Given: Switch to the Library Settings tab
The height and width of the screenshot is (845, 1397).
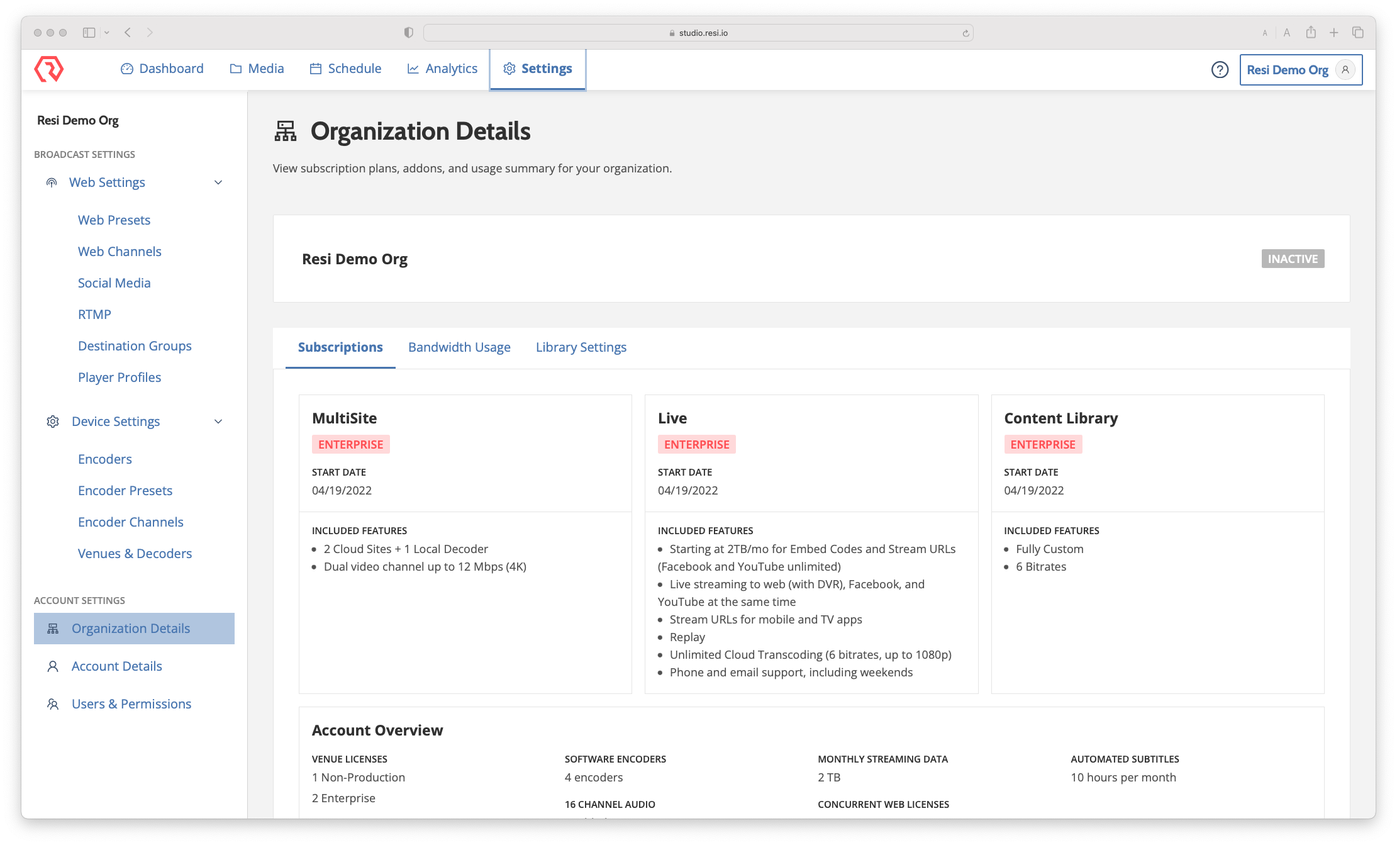Looking at the screenshot, I should 581,347.
